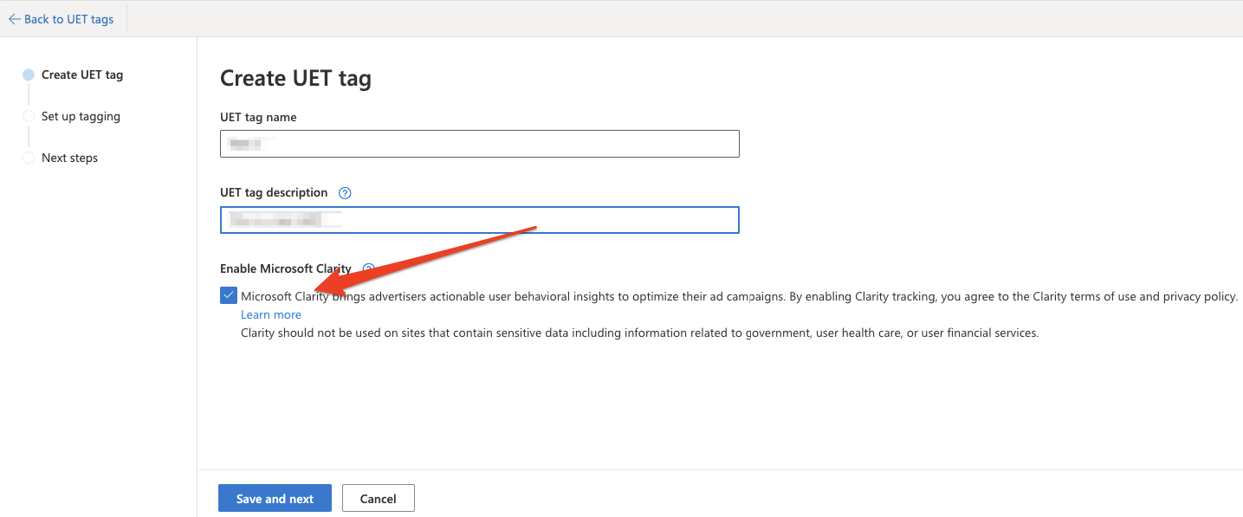Focus the UET tag description field
Image resolution: width=1243 pixels, height=517 pixels.
tap(480, 220)
